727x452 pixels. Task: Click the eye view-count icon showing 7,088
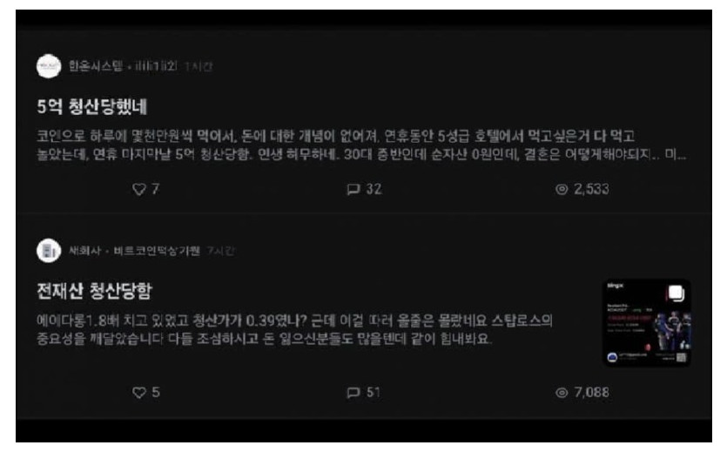pos(562,392)
